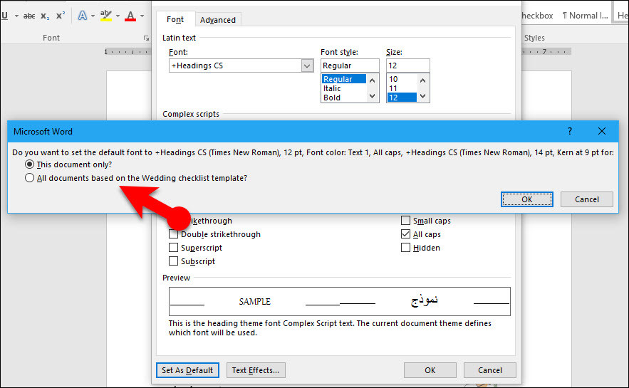Apply the Normal Indent style in gallery

[585, 16]
